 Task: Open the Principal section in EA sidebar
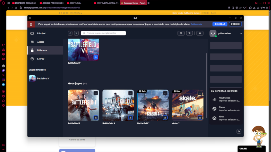click(x=45, y=33)
